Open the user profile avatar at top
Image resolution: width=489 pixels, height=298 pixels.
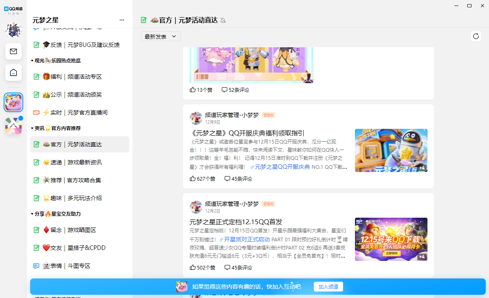coord(13,30)
